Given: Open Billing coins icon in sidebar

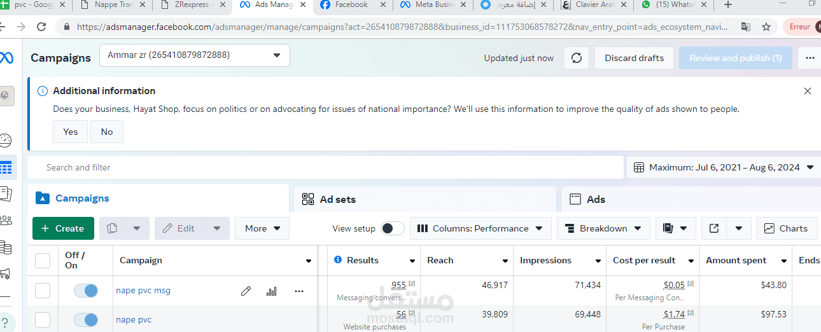Looking at the screenshot, I should (x=5, y=247).
